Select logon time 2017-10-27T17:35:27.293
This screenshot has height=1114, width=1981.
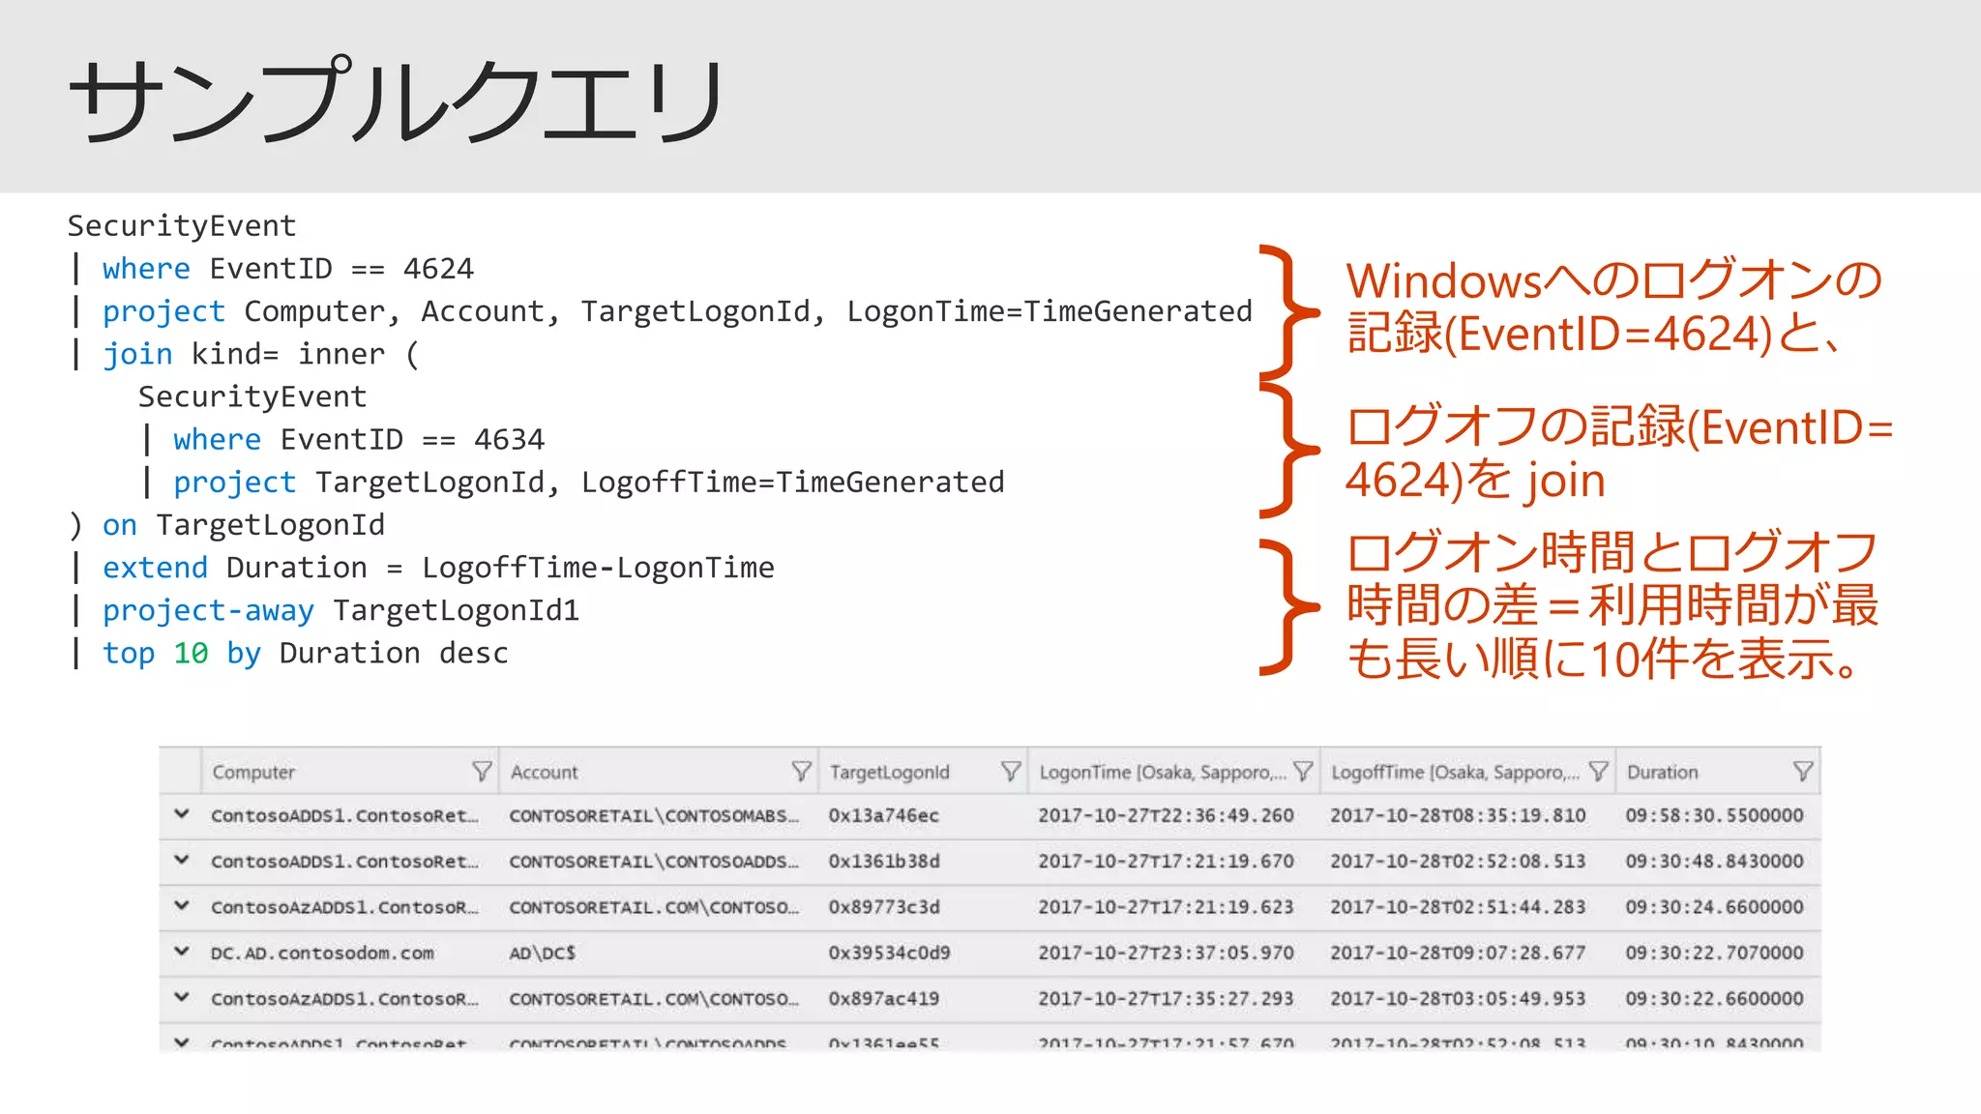[1166, 999]
